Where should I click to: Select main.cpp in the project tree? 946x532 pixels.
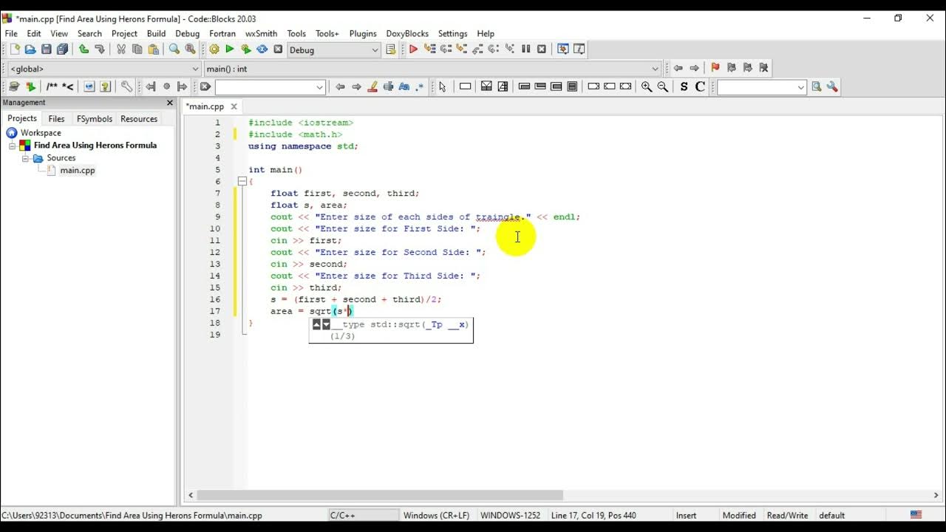[78, 171]
